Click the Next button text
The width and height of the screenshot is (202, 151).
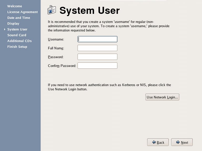point(184,142)
